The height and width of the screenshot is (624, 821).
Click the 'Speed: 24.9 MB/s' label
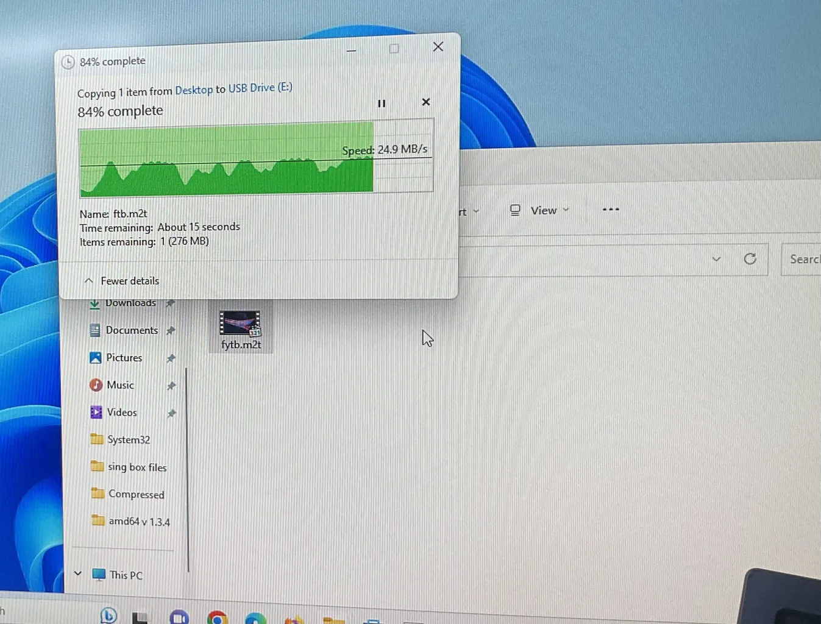[385, 150]
